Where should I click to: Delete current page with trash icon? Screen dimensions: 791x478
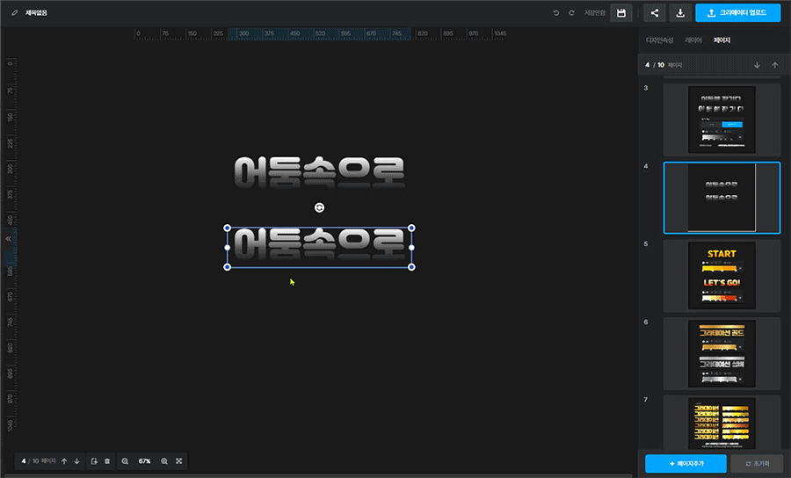(x=107, y=461)
